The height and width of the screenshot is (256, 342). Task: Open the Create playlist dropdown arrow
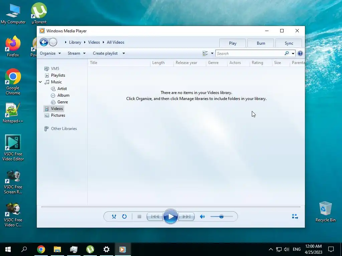tap(124, 53)
